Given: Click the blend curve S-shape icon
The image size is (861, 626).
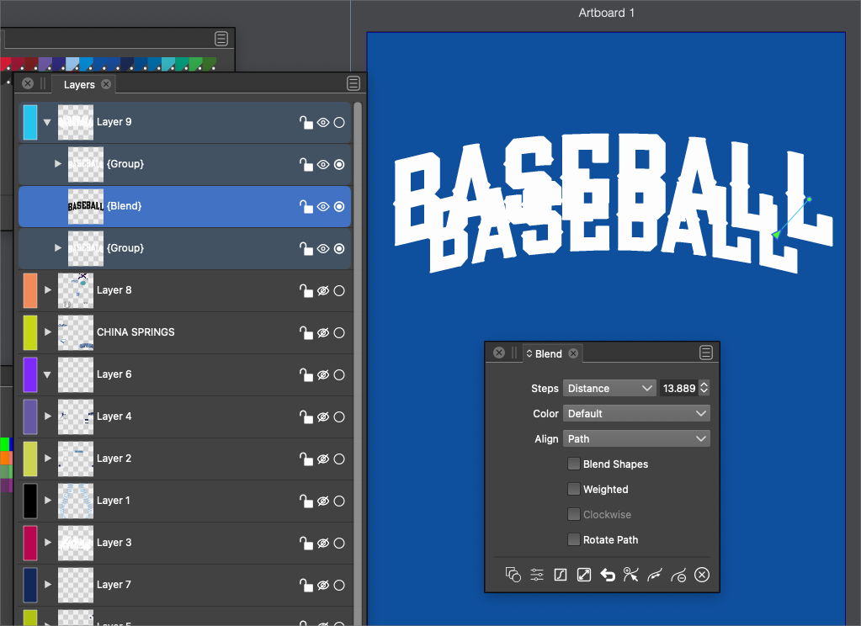Looking at the screenshot, I should click(560, 576).
